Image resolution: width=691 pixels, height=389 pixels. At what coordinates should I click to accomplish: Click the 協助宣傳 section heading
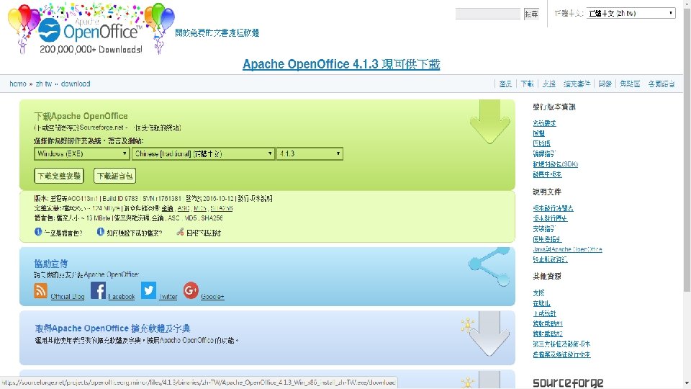pyautogui.click(x=51, y=264)
